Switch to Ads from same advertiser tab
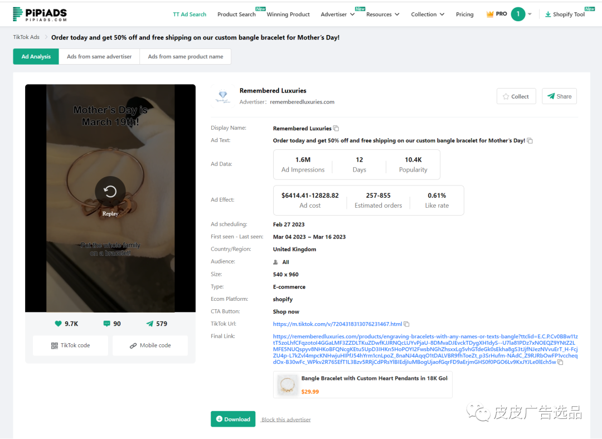Screen dimensions: 602x439 tap(99, 57)
